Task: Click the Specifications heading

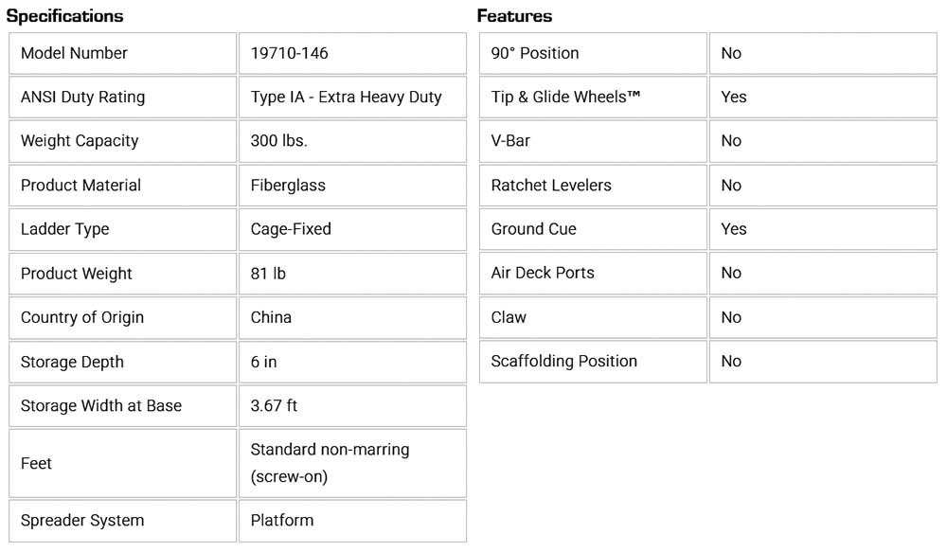Action: pos(64,16)
